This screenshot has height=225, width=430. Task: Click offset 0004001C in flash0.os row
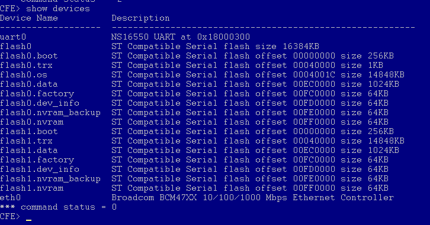314,74
